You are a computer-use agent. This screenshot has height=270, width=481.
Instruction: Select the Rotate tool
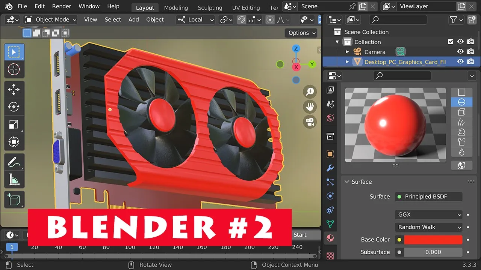click(x=14, y=107)
